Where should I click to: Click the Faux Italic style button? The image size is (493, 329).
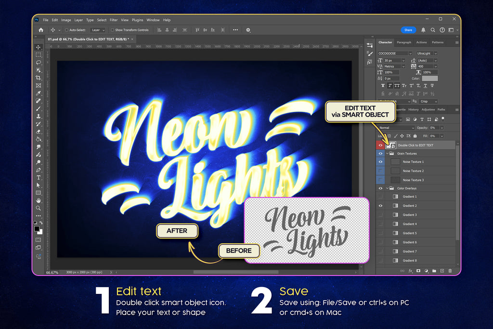pos(389,86)
